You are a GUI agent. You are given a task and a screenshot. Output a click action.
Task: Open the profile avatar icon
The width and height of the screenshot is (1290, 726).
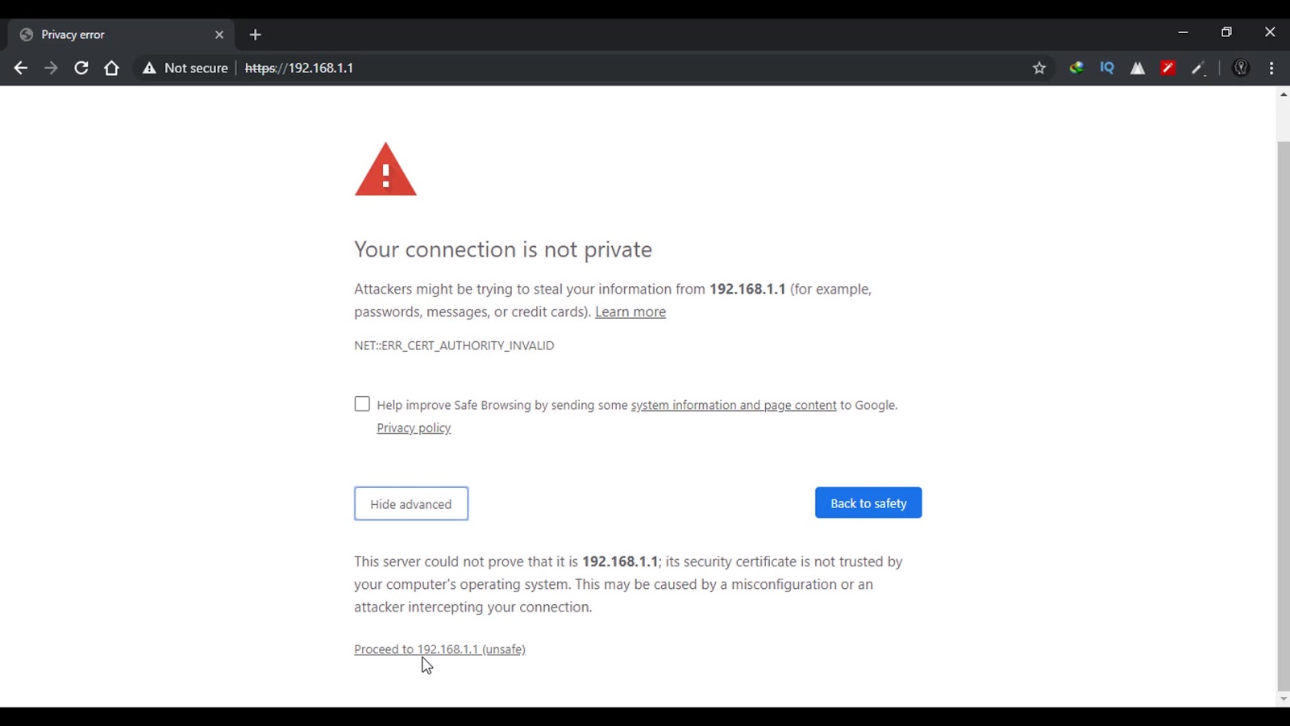[x=1241, y=69]
